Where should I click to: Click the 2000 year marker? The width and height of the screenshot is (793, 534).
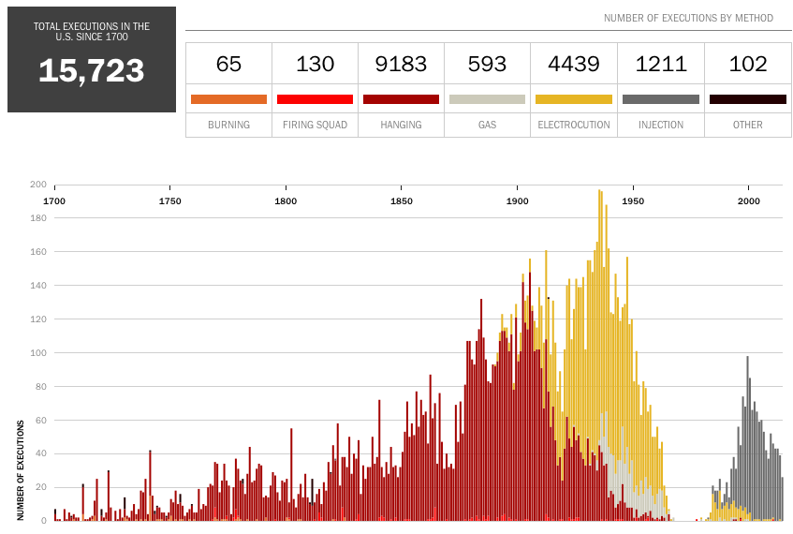[748, 201]
